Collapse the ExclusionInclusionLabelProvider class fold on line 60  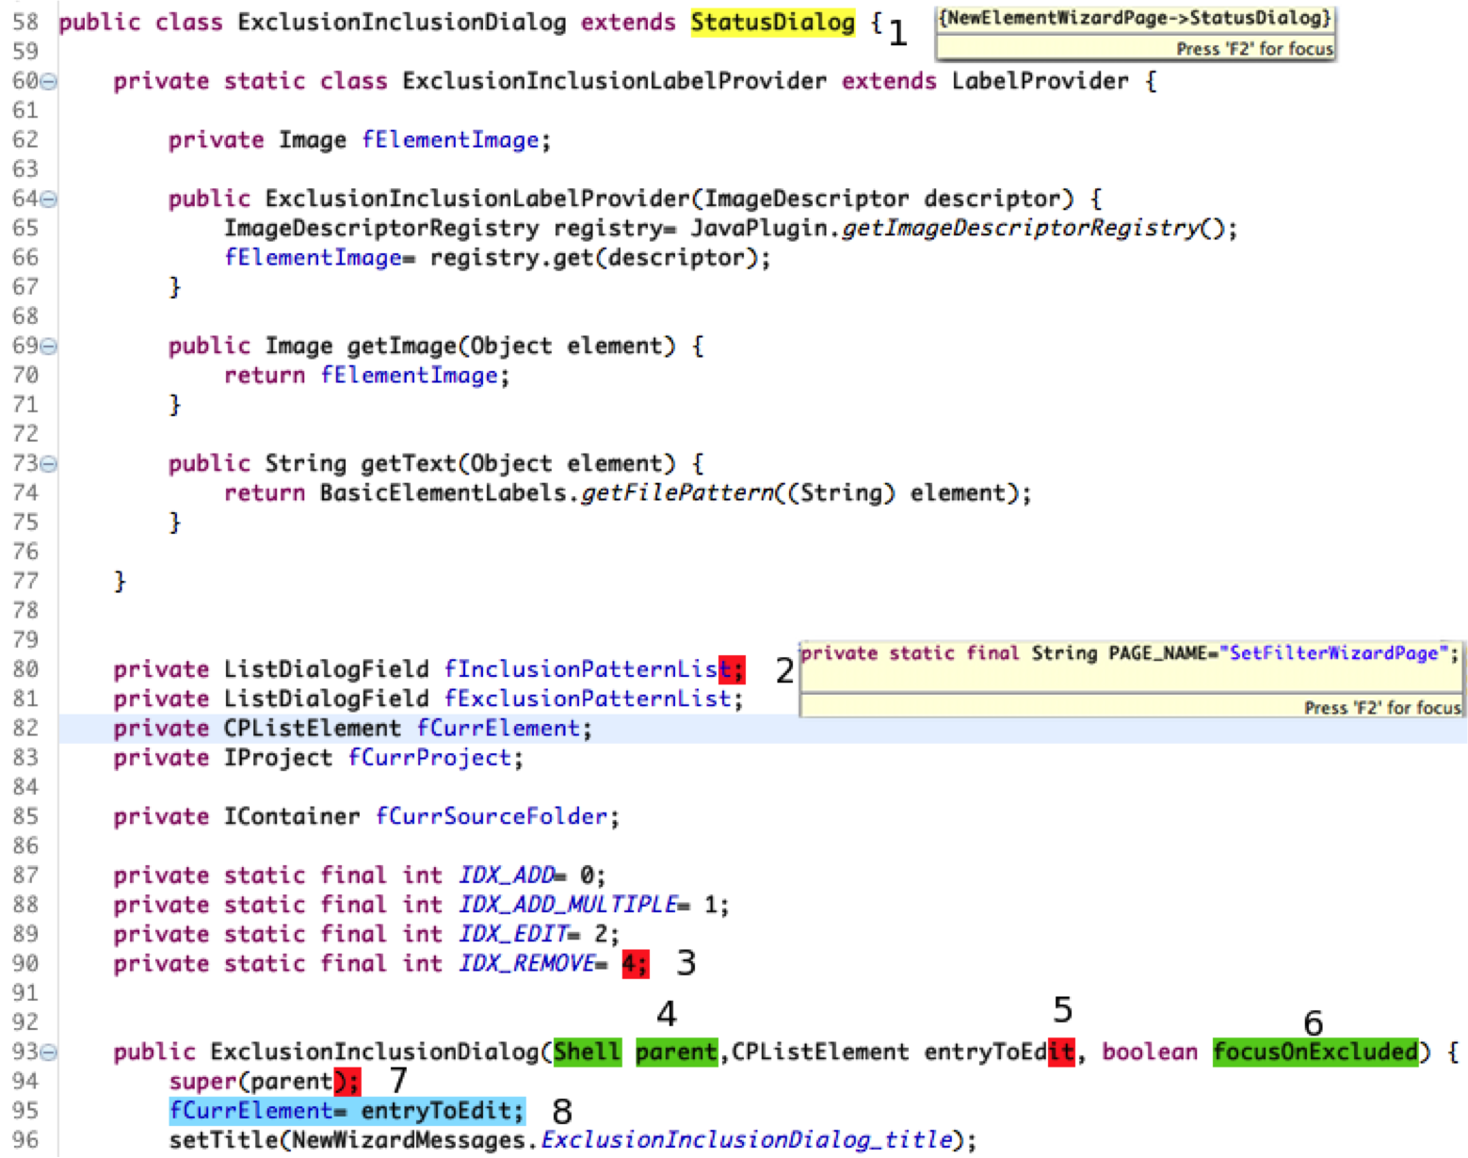(x=48, y=82)
